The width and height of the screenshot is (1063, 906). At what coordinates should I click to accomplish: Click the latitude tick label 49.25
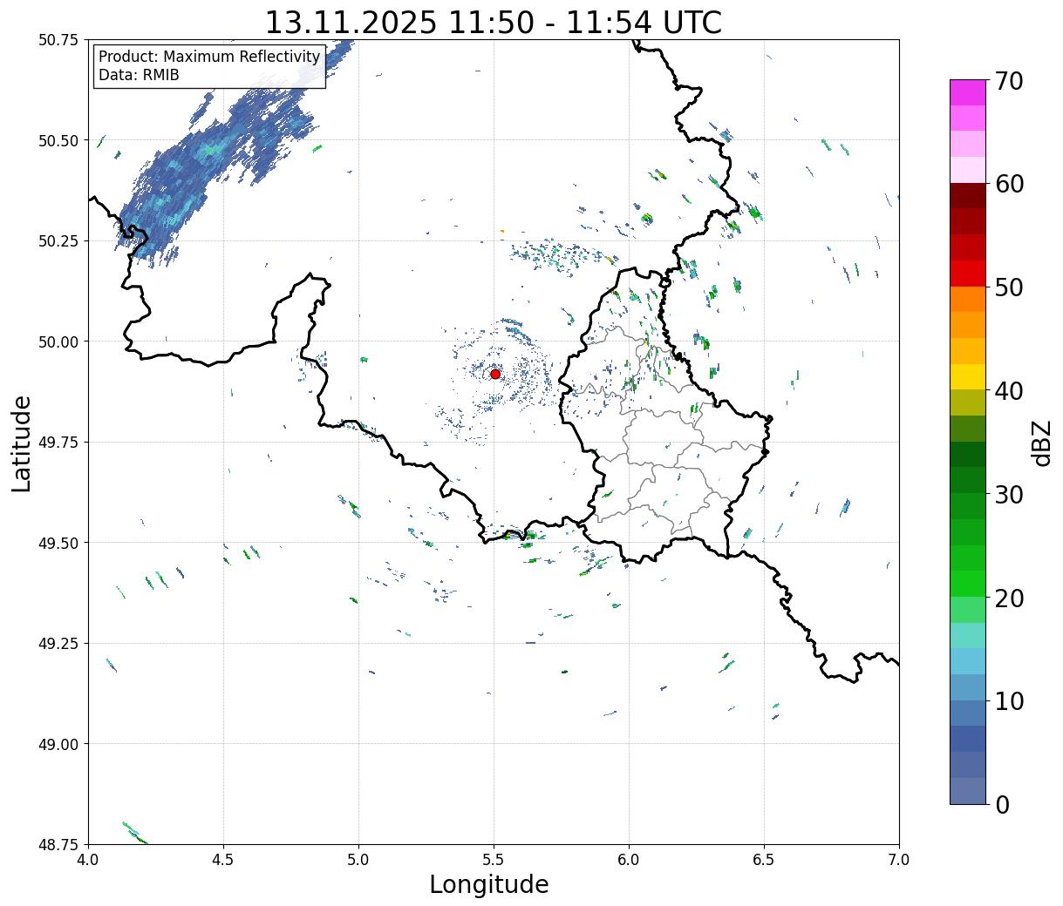tap(58, 644)
